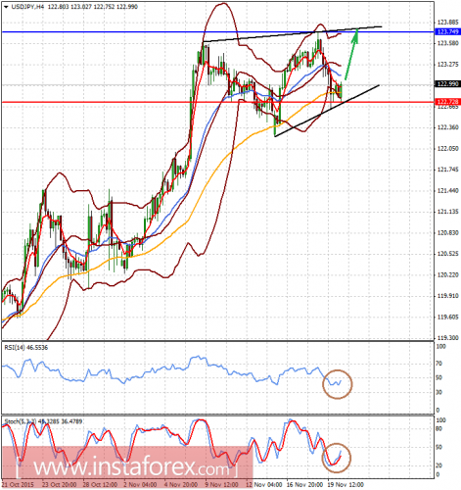The height and width of the screenshot is (490, 461).
Task: Select the 2 Nov 04:00 time label
Action: click(140, 484)
